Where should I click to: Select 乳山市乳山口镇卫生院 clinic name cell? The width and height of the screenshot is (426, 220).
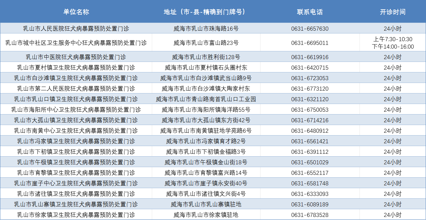(x=76, y=99)
